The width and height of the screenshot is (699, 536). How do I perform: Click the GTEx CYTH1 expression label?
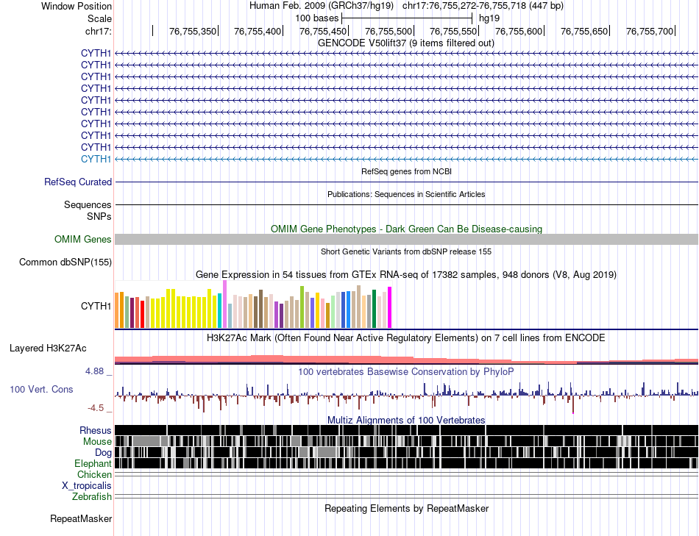pos(96,306)
